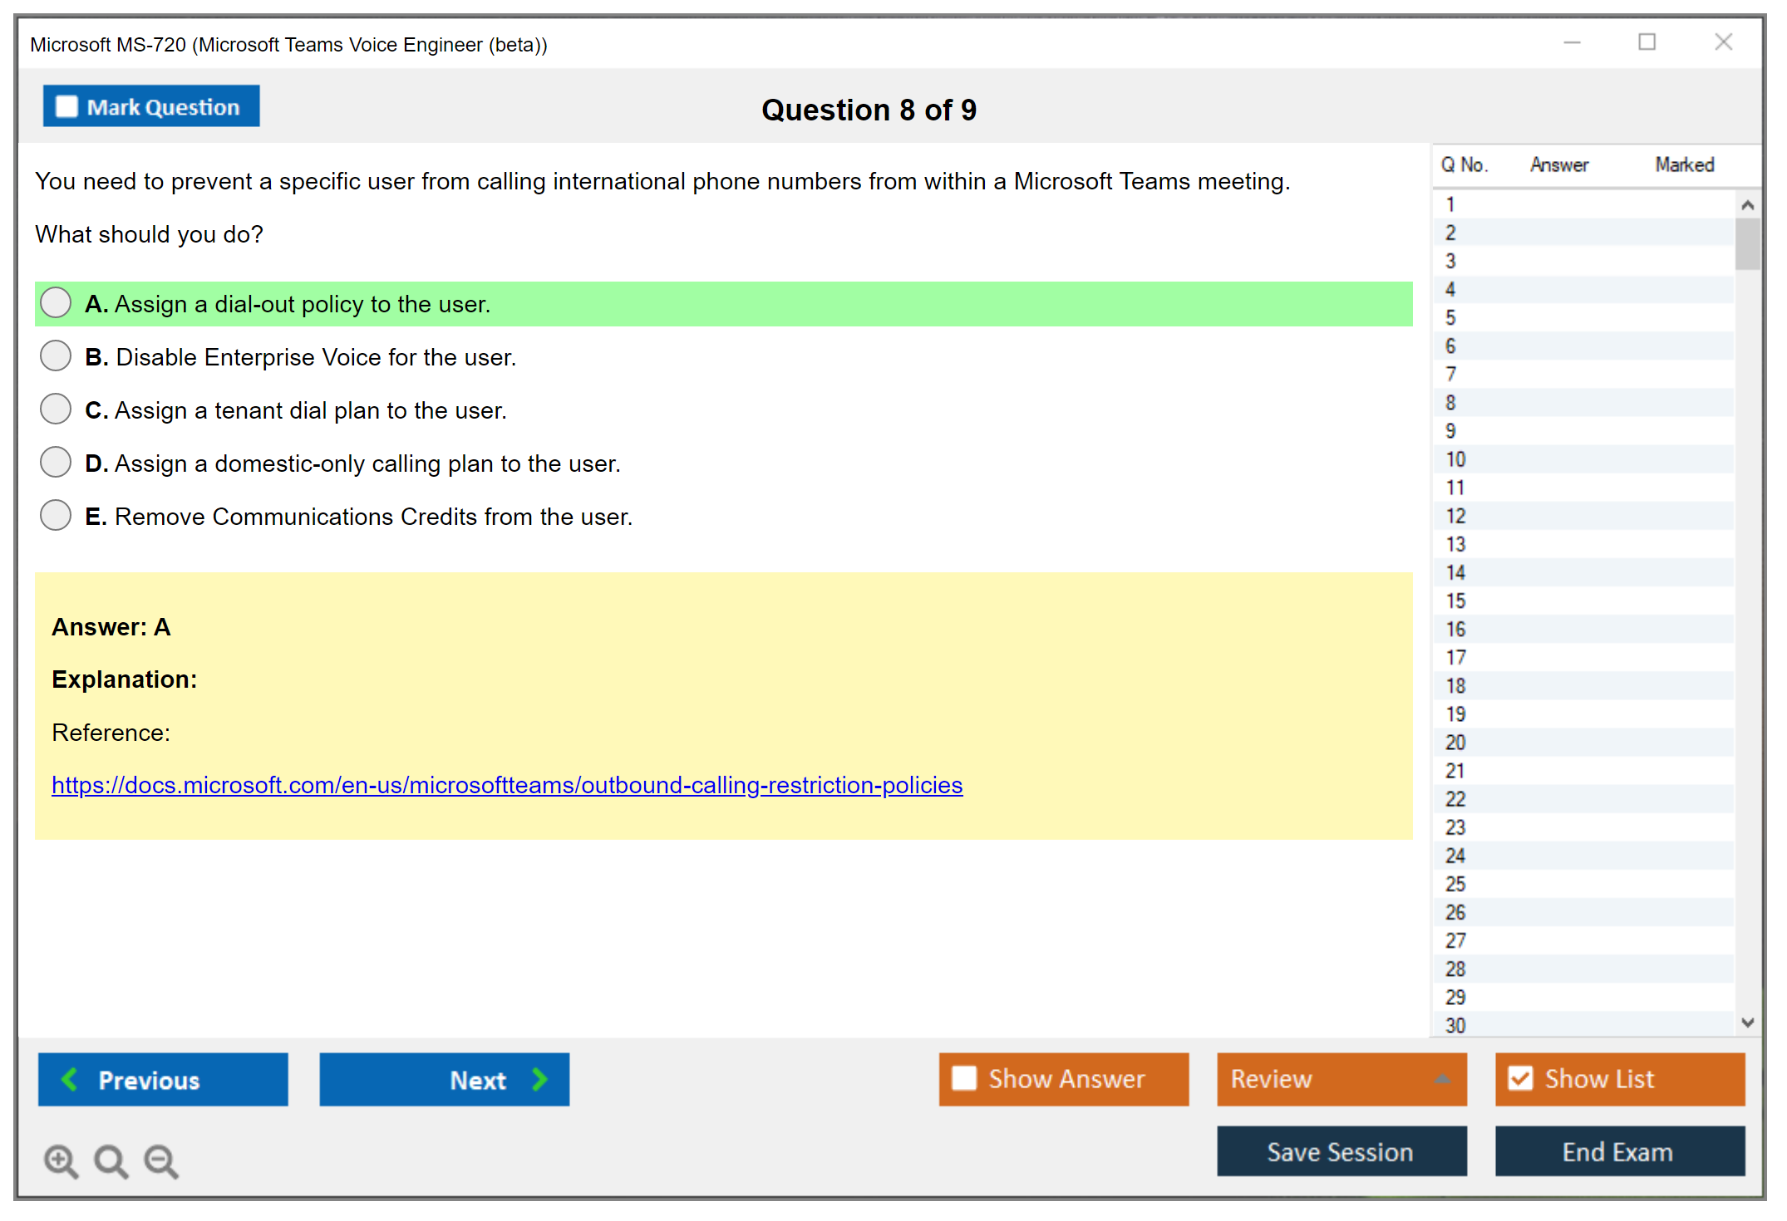
Task: Tick the Mark Question checkbox
Action: (66, 106)
